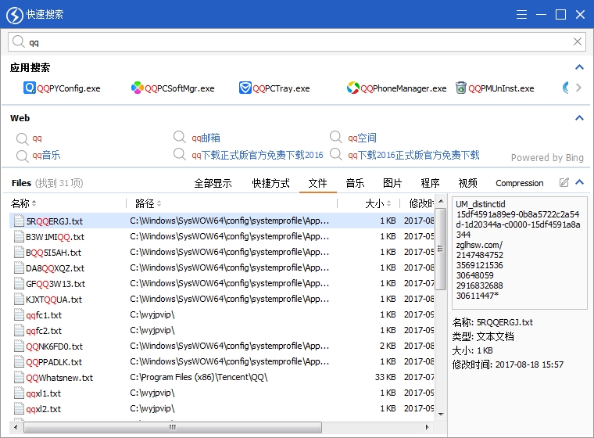This screenshot has height=438, width=594.
Task: Select QQWhatsnew.txt in file list
Action: pos(59,378)
